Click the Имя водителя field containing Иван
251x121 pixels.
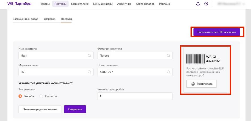56,56
